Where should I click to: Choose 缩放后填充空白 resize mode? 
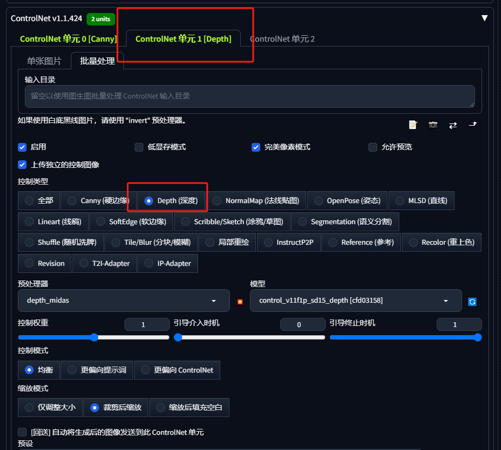pyautogui.click(x=189, y=407)
